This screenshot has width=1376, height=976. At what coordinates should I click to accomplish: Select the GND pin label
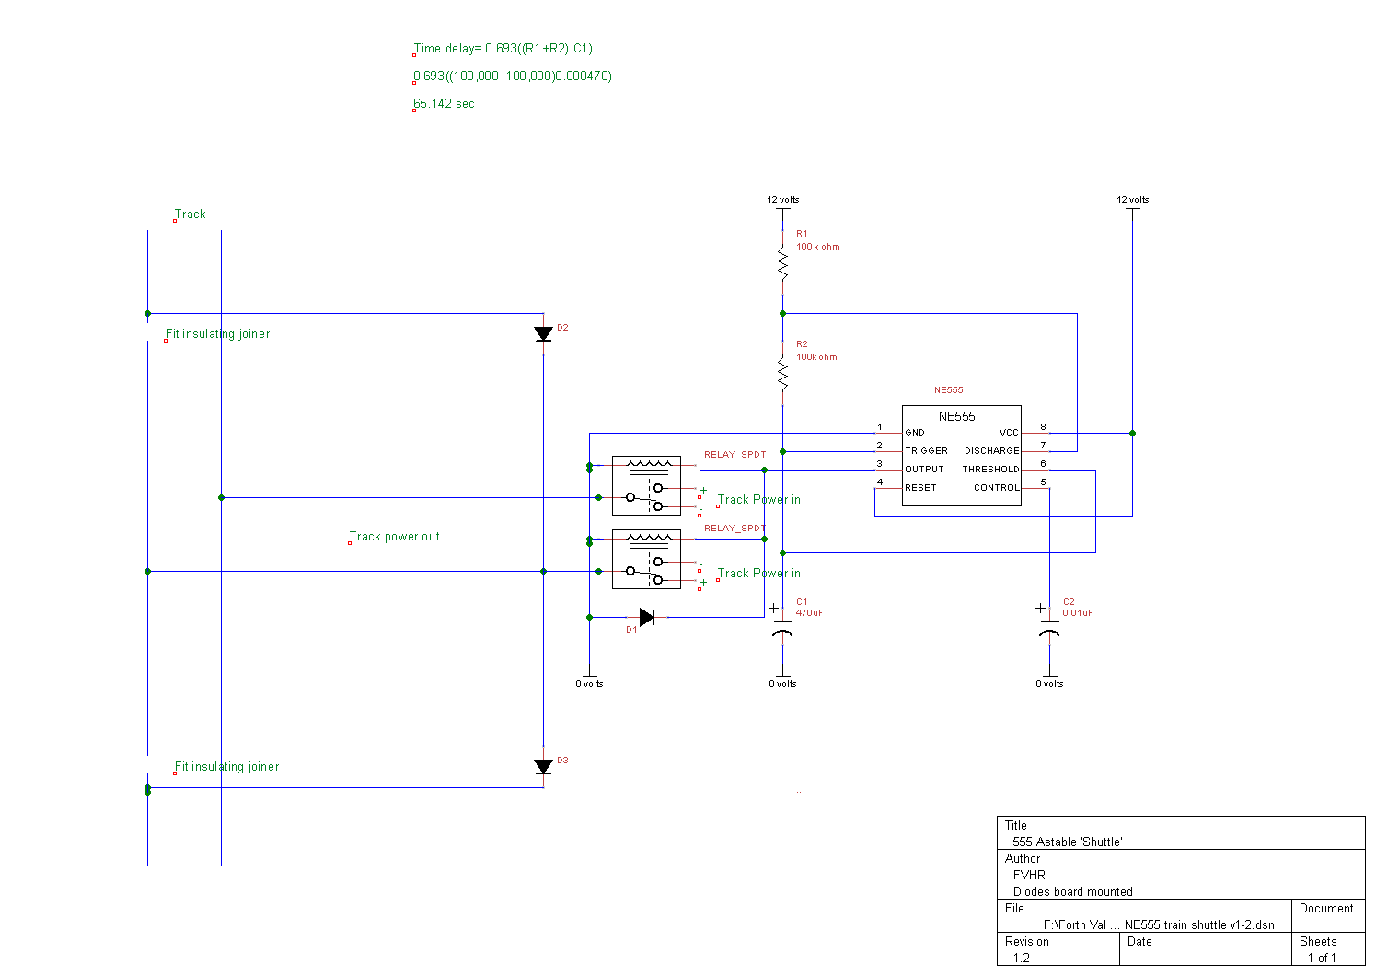[x=915, y=433]
